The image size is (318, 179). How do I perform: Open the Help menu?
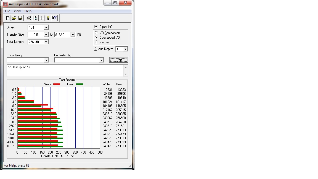click(28, 11)
